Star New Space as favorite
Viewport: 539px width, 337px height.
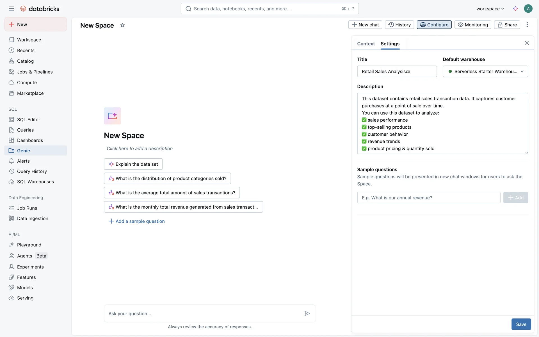[122, 25]
